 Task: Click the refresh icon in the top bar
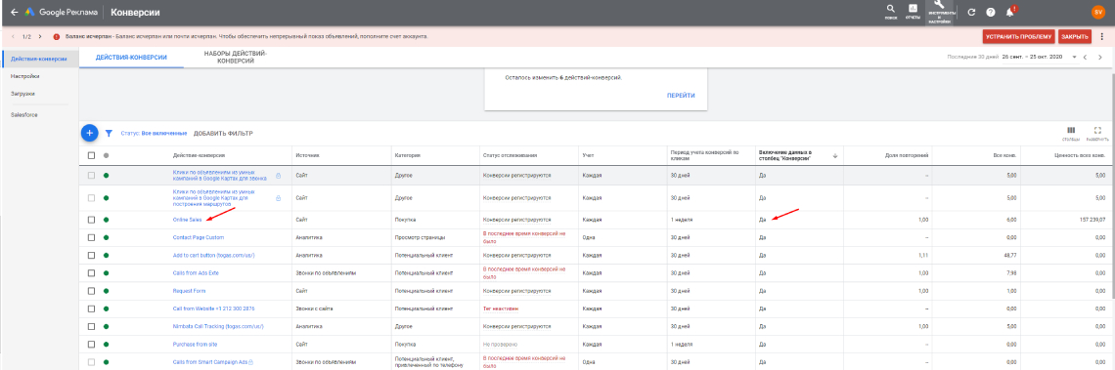click(x=972, y=12)
